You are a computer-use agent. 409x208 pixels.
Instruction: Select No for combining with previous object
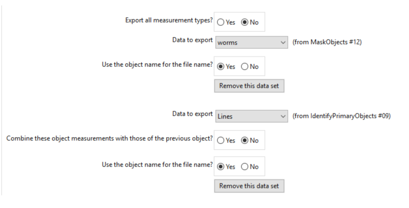click(x=245, y=140)
